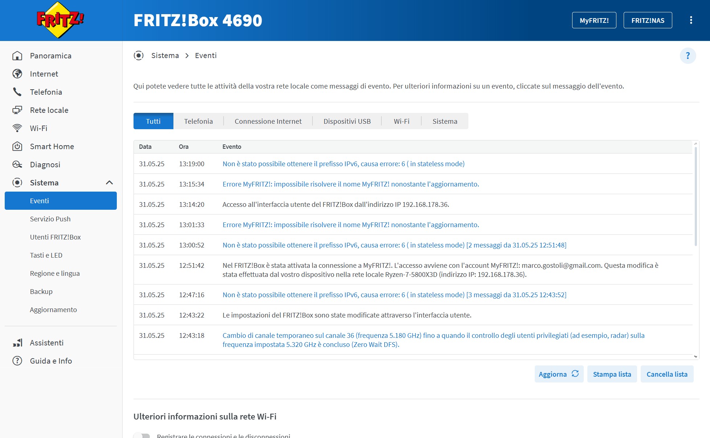
Task: Click the Sistema icon in sidebar
Action: [x=17, y=183]
